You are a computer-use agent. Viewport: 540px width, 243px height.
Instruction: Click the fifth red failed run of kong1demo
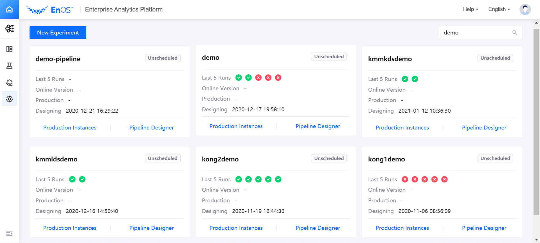(444, 179)
